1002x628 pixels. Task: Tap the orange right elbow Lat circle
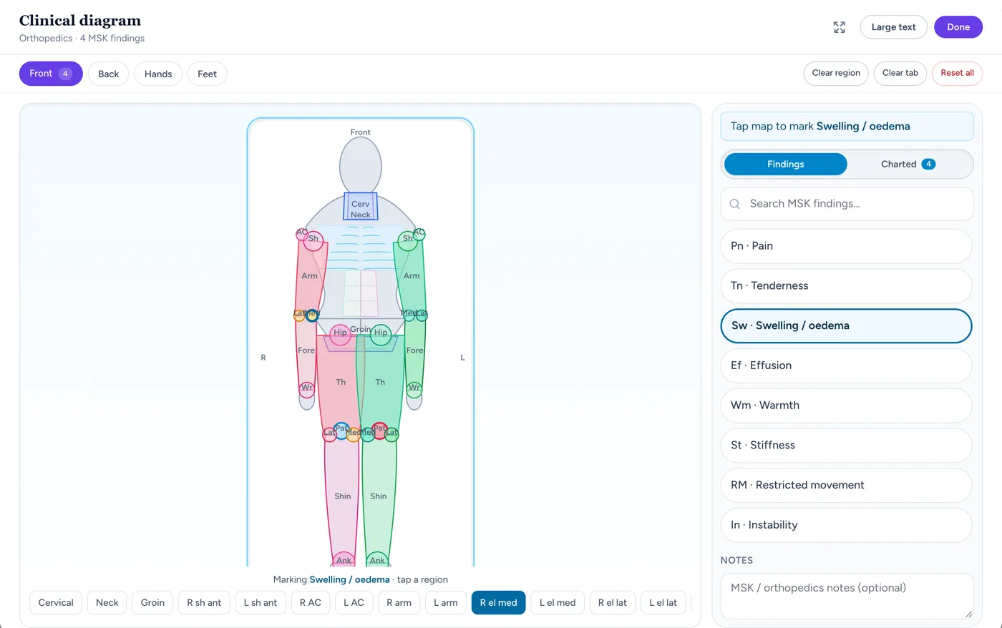pyautogui.click(x=299, y=315)
